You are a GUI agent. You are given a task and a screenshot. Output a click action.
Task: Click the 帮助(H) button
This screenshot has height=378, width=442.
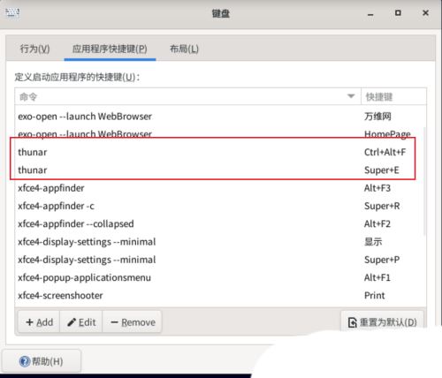pos(42,361)
